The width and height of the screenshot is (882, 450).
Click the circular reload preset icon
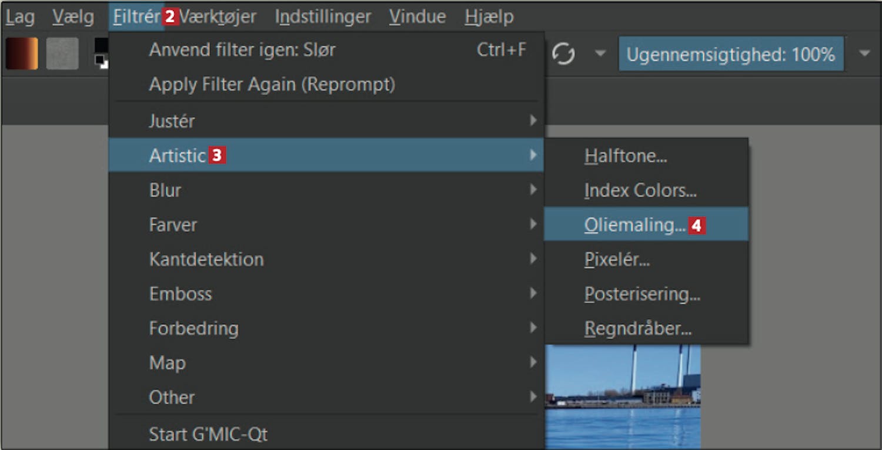(x=563, y=54)
